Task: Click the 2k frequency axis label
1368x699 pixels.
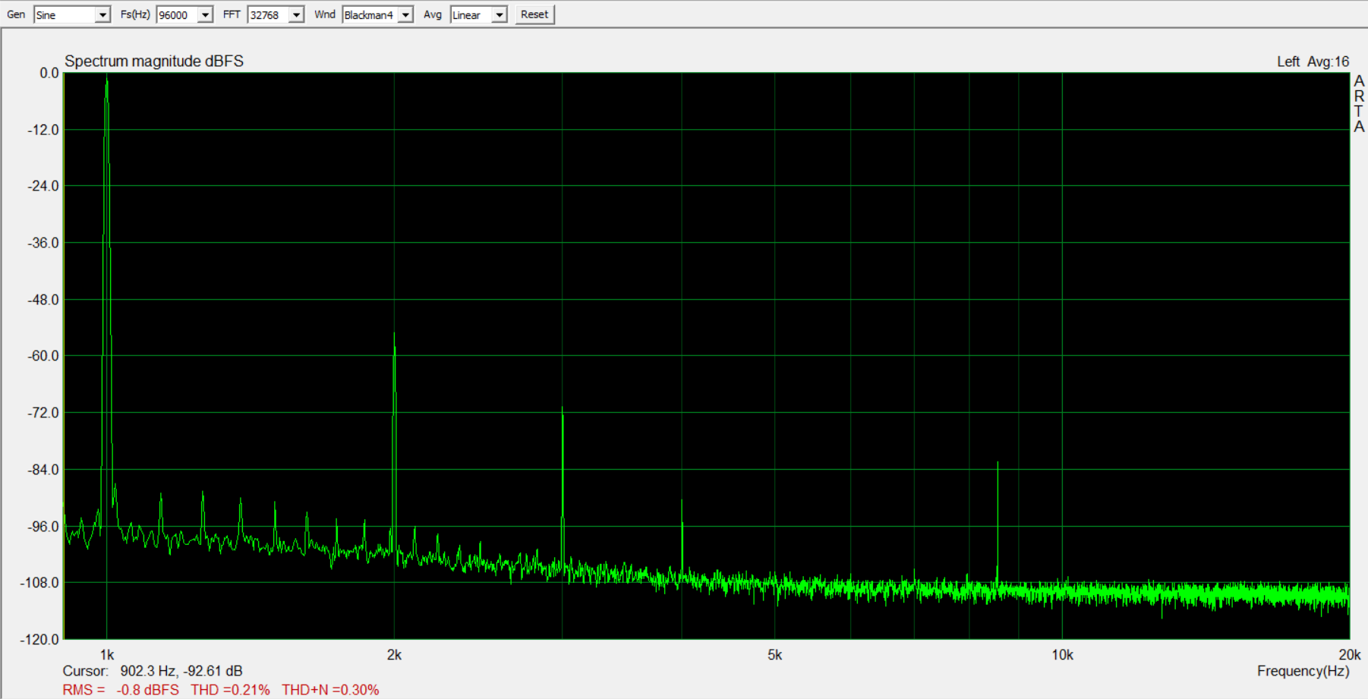Action: point(394,655)
